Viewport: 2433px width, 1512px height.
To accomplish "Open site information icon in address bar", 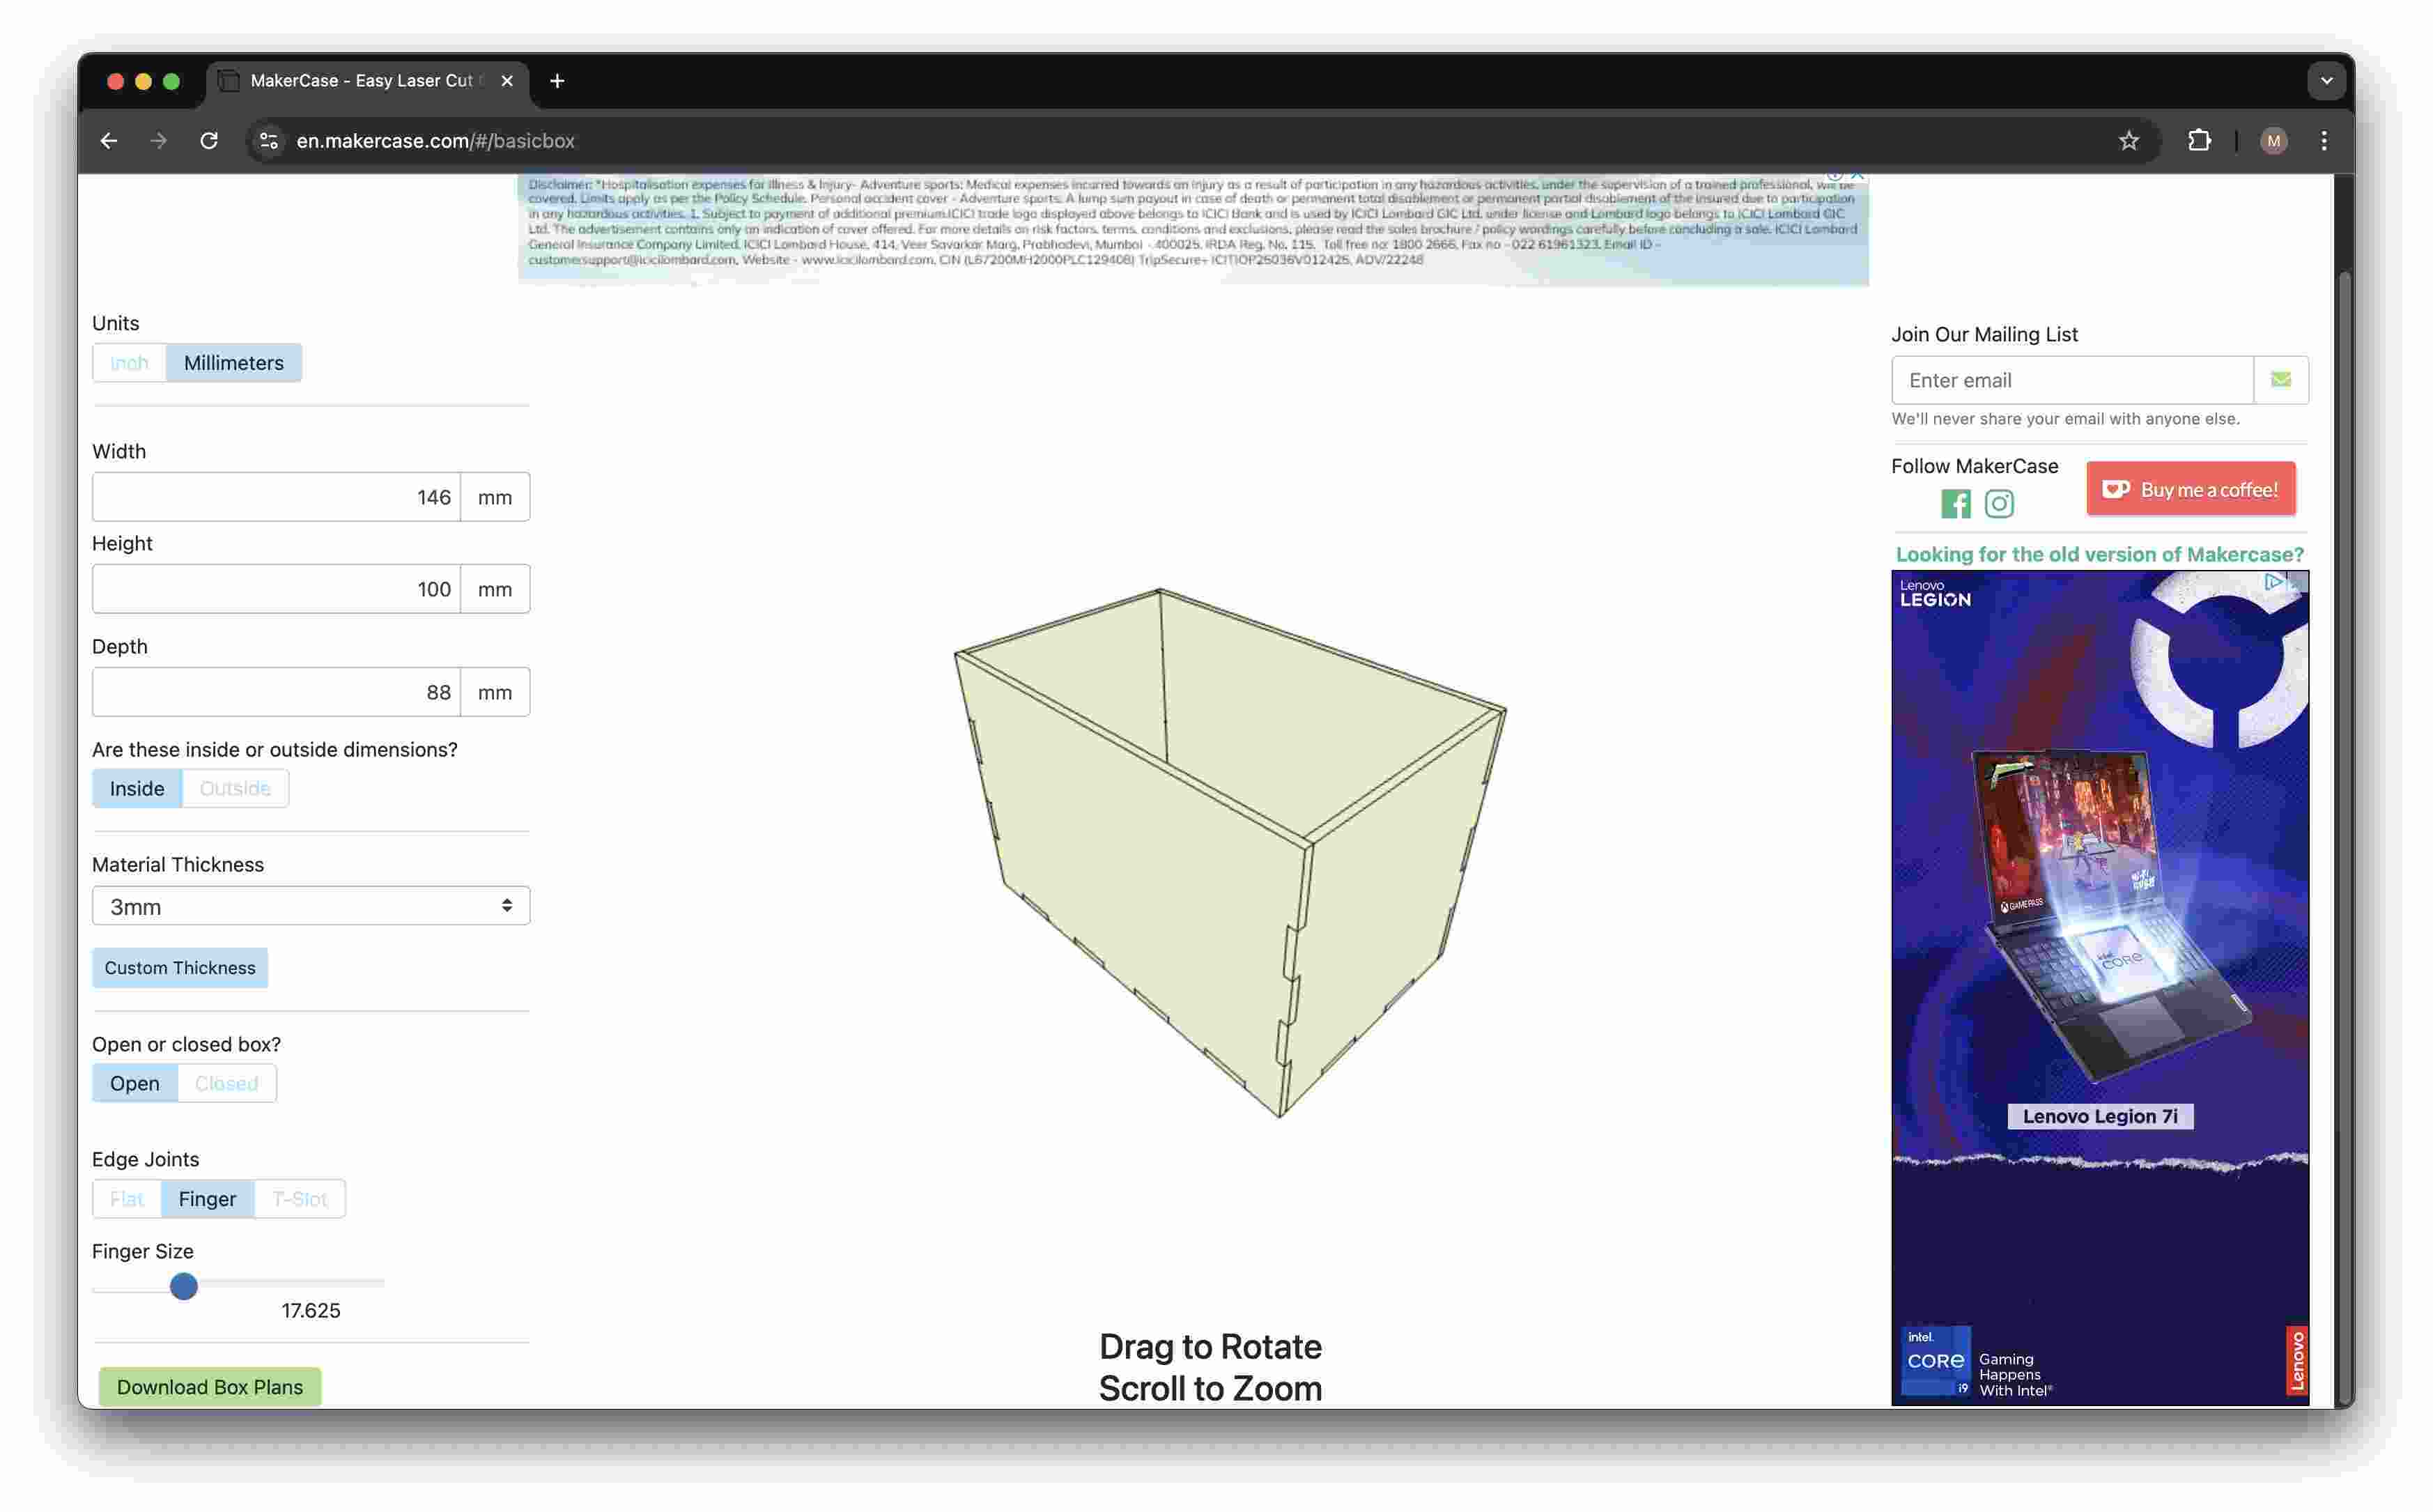I will (x=269, y=141).
